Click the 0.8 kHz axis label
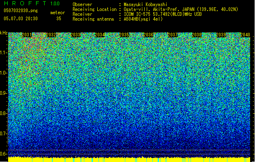Screen dimensions: 255x162 3,113
